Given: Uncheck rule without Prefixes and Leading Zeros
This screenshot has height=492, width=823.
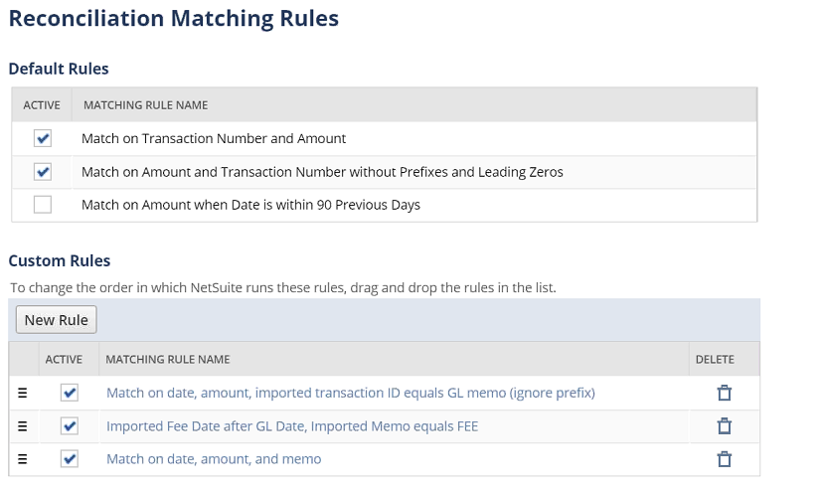Looking at the screenshot, I should (42, 172).
